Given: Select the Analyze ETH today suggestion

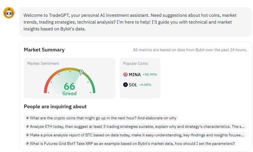Looking at the screenshot, I should click(135, 126).
